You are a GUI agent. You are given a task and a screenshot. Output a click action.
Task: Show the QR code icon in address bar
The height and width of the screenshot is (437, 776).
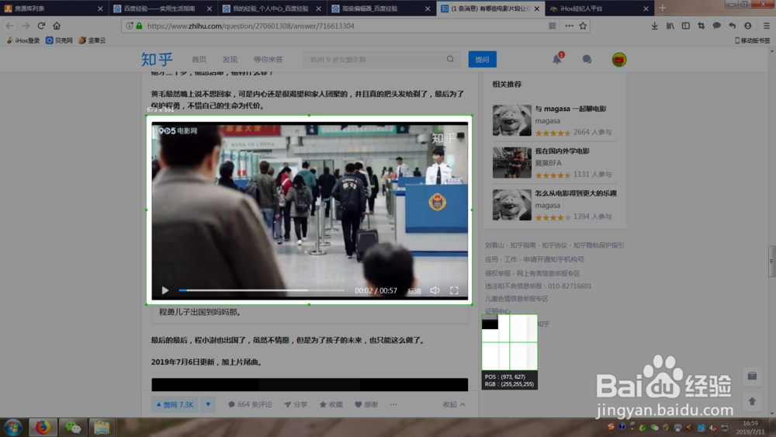click(553, 26)
